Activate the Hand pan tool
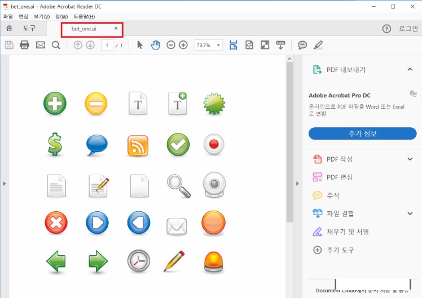 155,45
